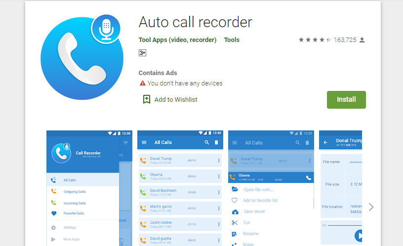The width and height of the screenshot is (403, 246).
Task: Click All Calls item in drawer screenshot
Action: [83, 180]
